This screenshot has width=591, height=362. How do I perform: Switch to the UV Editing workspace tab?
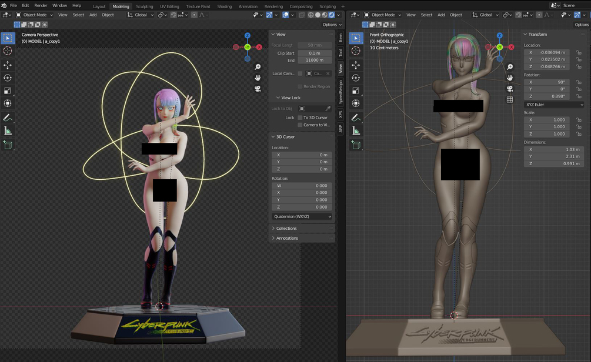click(169, 6)
